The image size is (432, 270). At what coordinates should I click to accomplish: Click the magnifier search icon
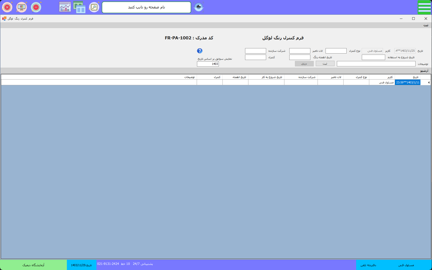click(94, 7)
